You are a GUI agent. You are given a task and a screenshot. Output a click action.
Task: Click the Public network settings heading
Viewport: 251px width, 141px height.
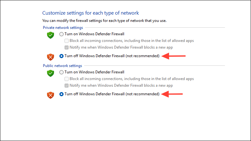(62, 66)
